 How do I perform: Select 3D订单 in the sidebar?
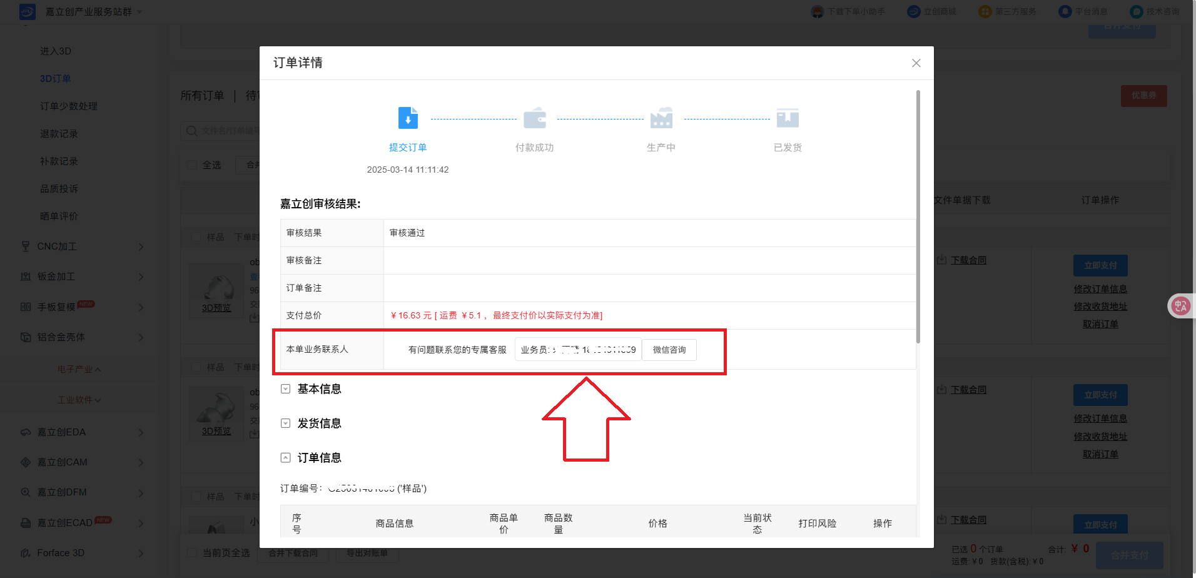(x=56, y=79)
